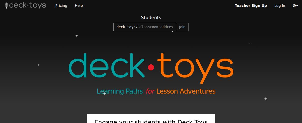Go to Log In
302x123 pixels.
pos(280,6)
